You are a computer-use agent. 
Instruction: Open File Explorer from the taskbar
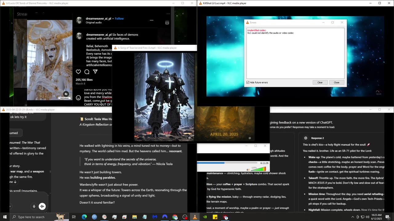coord(135,217)
